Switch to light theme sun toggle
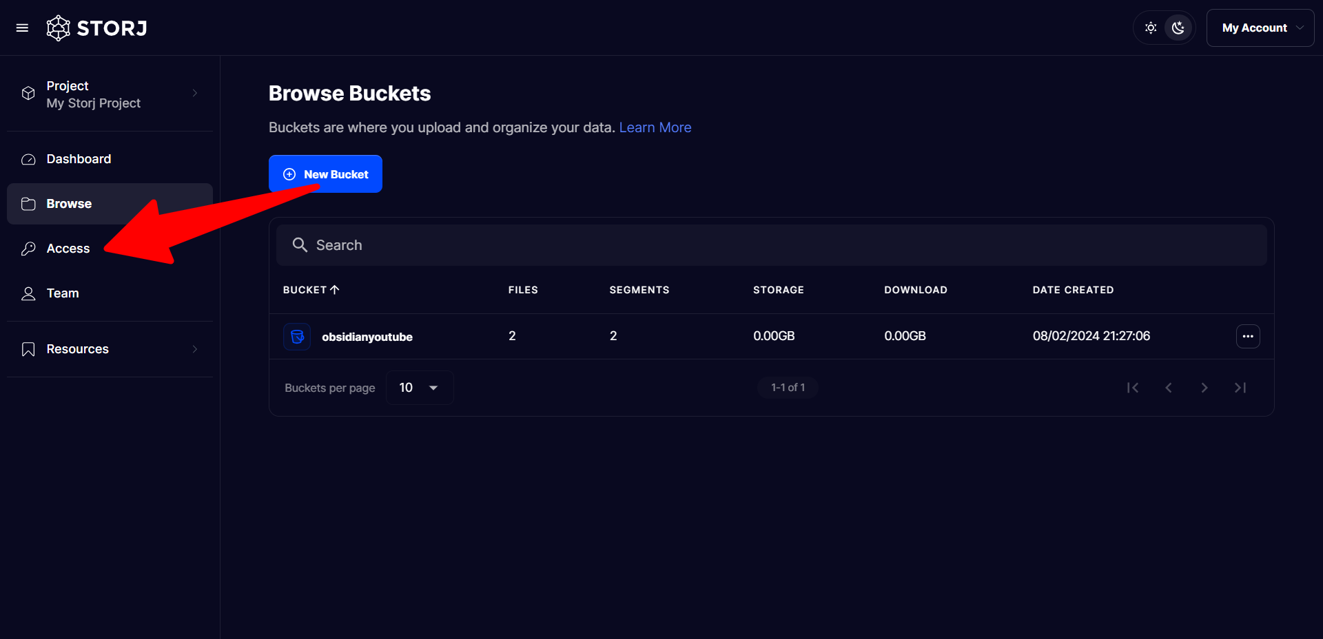The width and height of the screenshot is (1323, 639). click(1151, 28)
